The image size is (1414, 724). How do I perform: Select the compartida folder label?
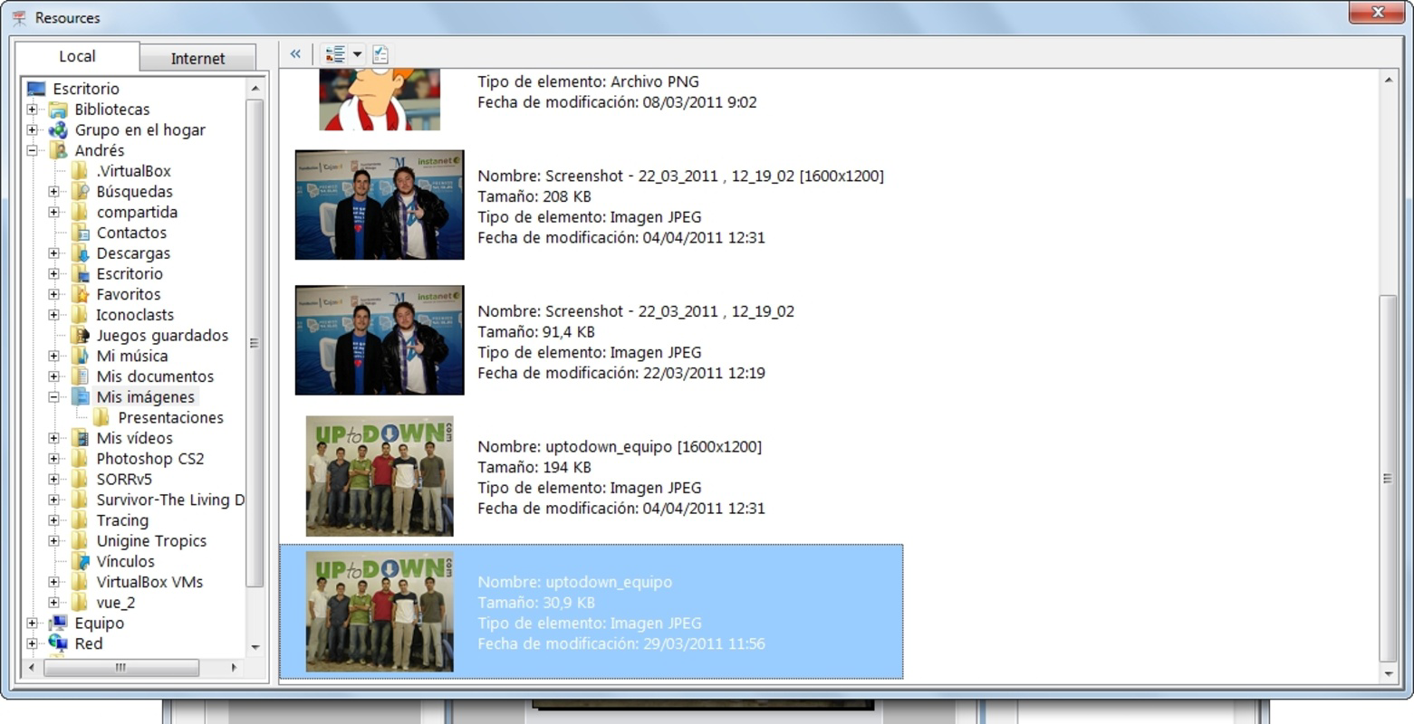(137, 212)
